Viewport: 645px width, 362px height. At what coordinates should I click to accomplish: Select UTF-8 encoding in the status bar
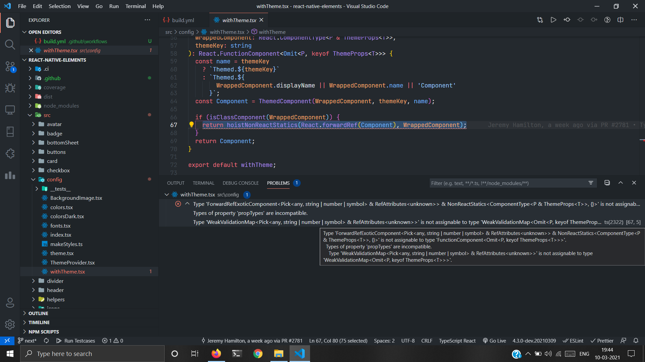(x=407, y=341)
